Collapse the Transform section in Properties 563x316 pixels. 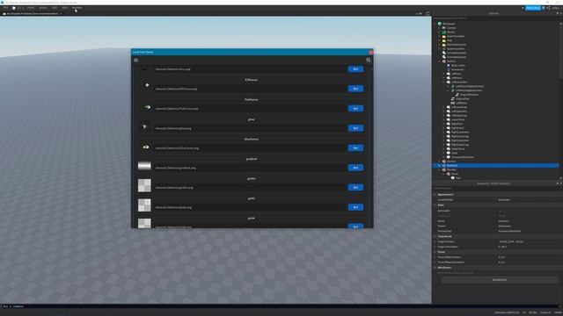pyautogui.click(x=435, y=236)
